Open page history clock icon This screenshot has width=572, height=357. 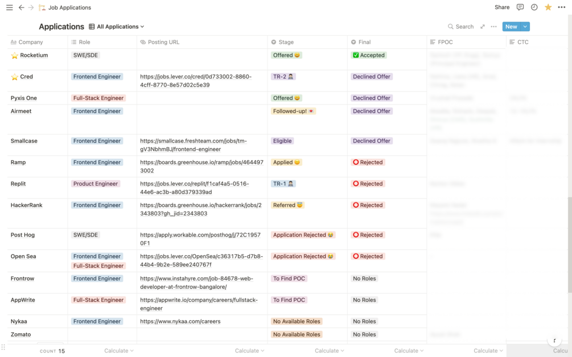tap(534, 7)
